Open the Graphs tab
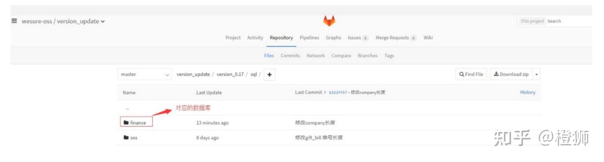The width and height of the screenshot is (604, 162). pyautogui.click(x=333, y=38)
